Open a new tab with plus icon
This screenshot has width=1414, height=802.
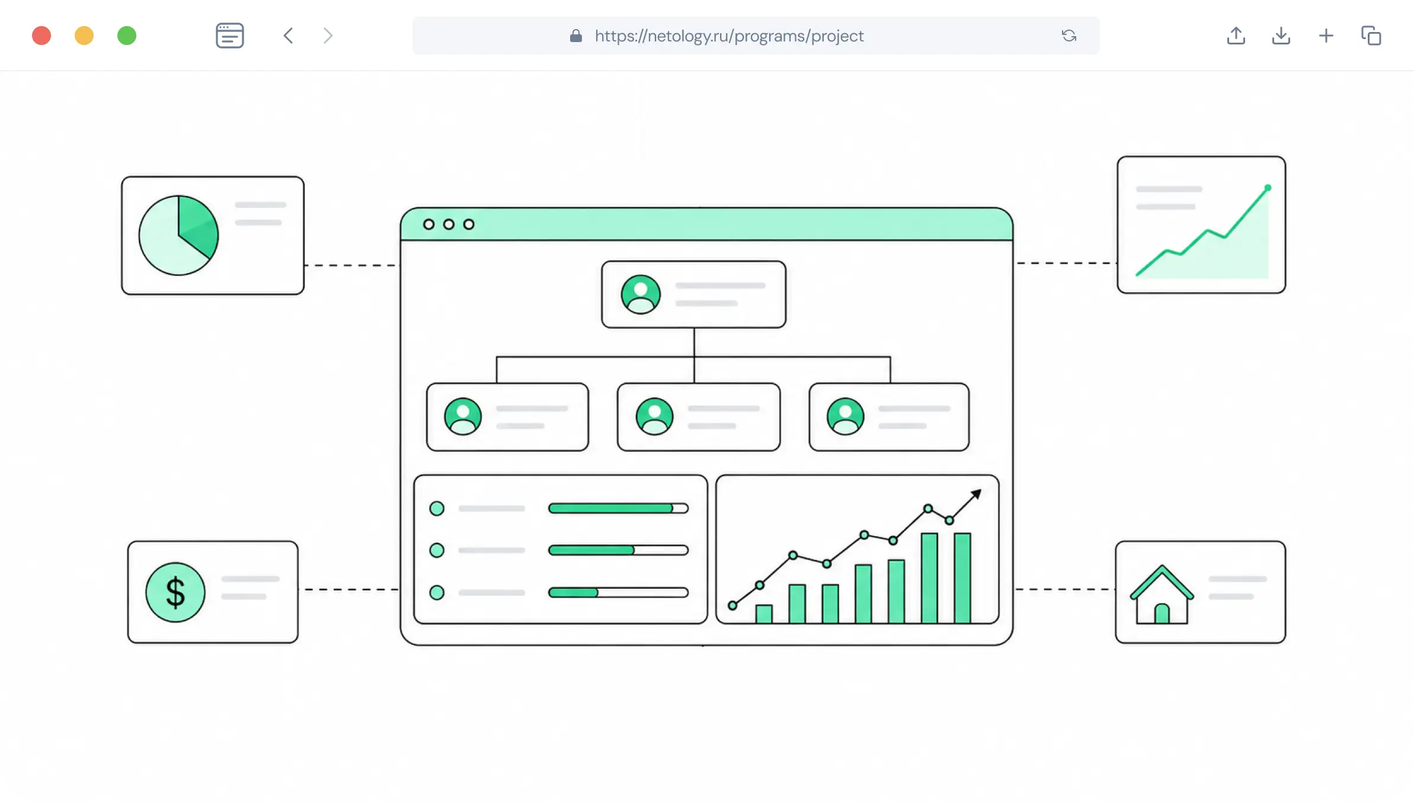click(1326, 36)
